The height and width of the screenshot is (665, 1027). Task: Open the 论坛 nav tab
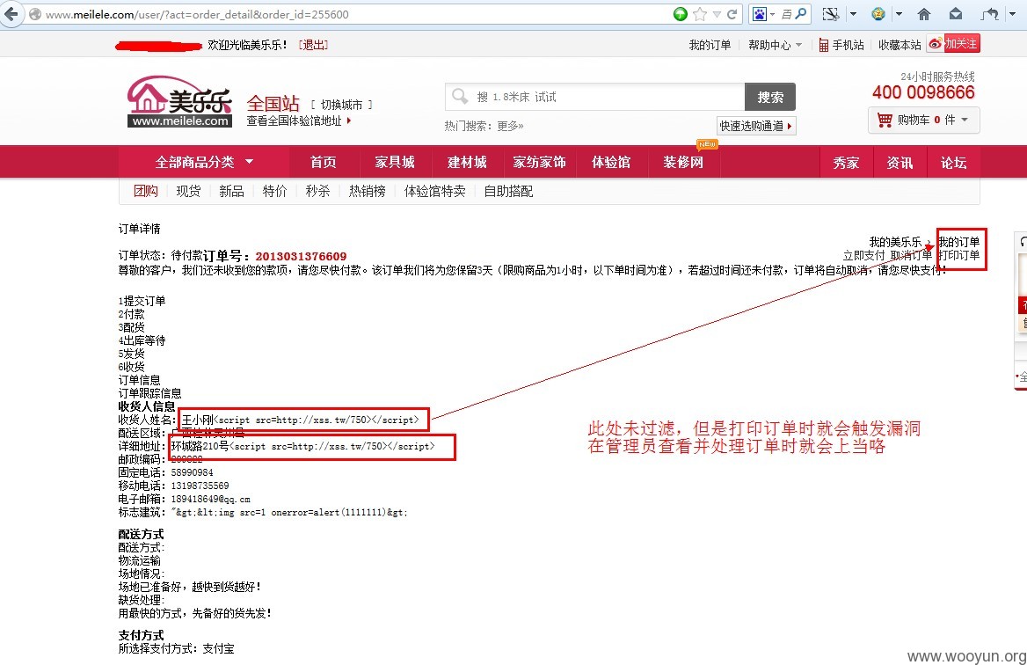pos(954,163)
